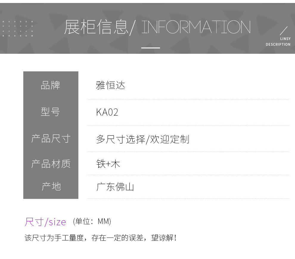Image resolution: width=295 pixels, height=259 pixels.
Task: Click the dot grid pattern in header
Action: pos(18,29)
